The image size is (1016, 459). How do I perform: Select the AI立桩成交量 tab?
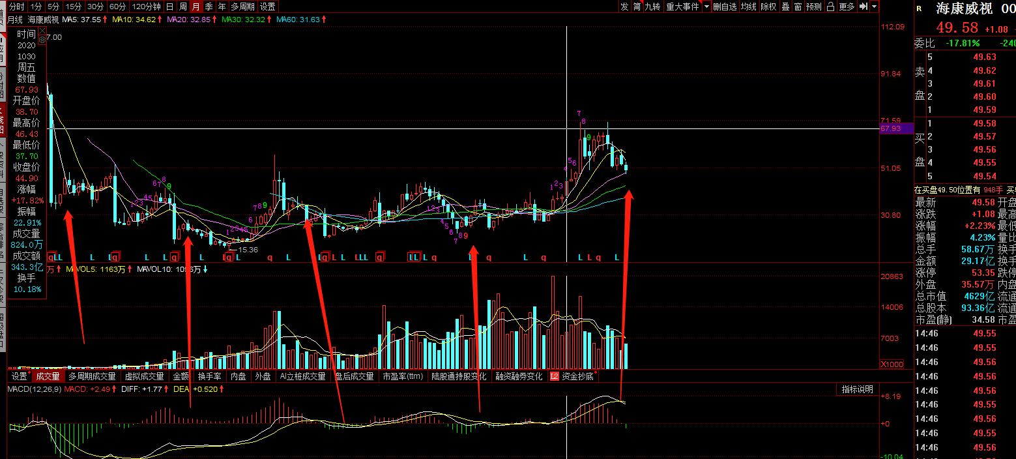coord(303,376)
